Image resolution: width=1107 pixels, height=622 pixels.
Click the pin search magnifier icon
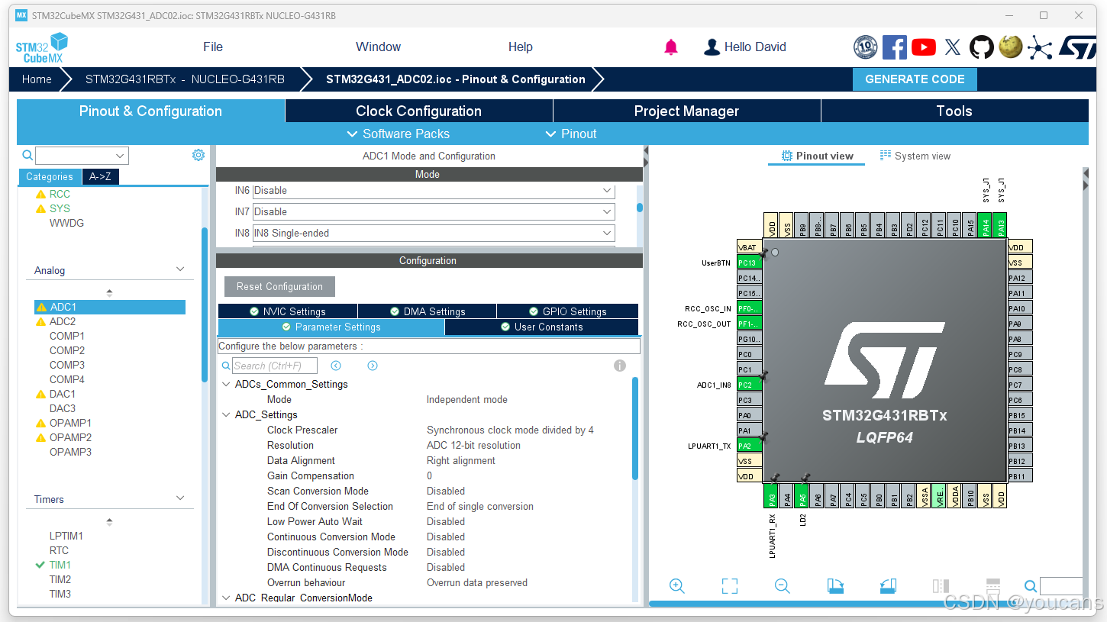(x=1031, y=586)
